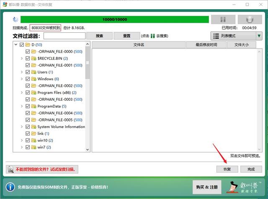Select the win7 (2) tree row
Viewport: 268px width, 199px height.
click(44, 147)
